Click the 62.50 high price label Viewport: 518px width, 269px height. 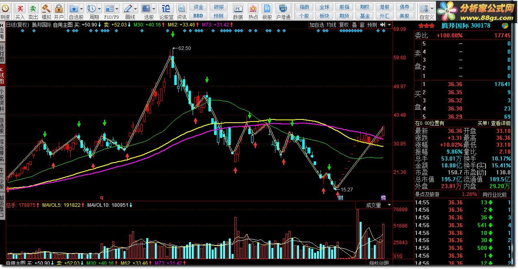pos(184,48)
